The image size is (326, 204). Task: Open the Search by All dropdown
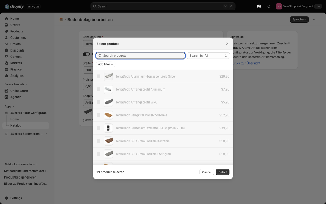click(208, 56)
